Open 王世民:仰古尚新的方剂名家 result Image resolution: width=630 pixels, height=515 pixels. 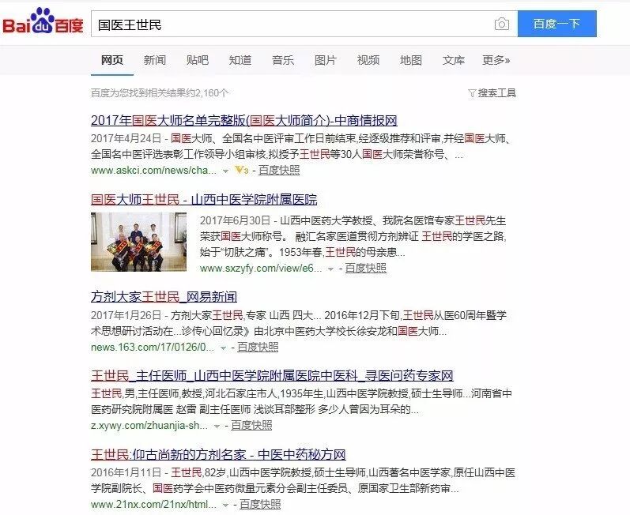coord(218,454)
